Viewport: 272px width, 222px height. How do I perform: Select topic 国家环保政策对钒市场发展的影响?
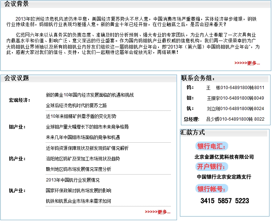[x=78, y=190]
